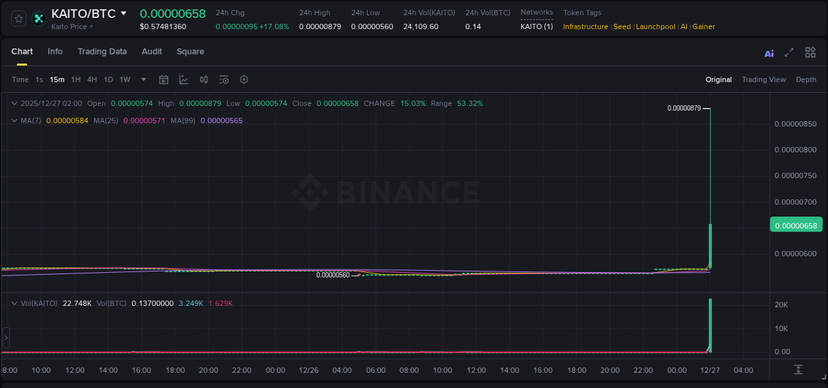Viewport: 828px width, 388px height.
Task: Select the 1H time interval
Action: coord(76,79)
